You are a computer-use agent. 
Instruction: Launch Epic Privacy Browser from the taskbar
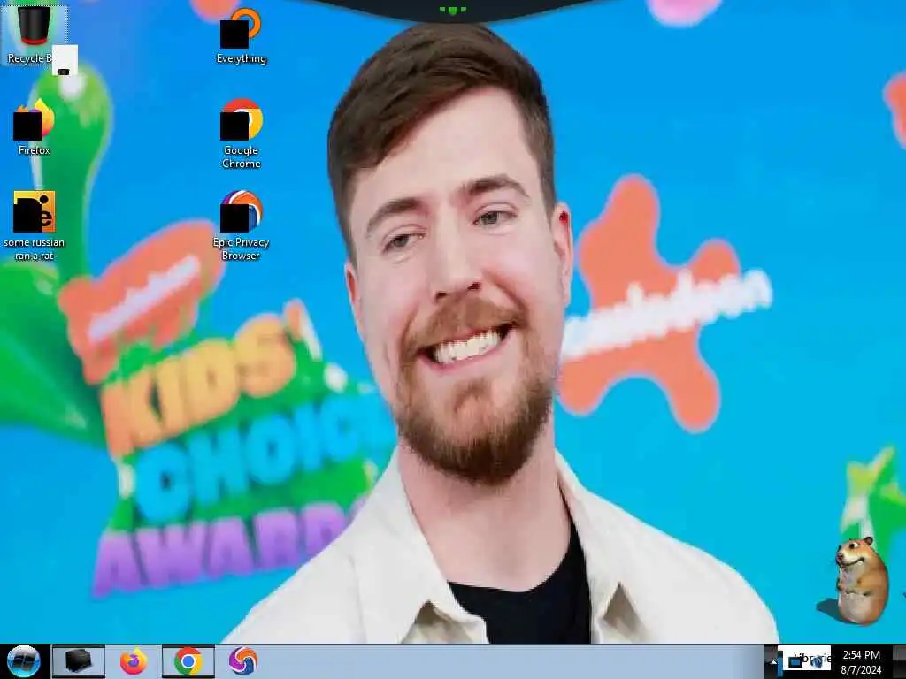[242, 661]
